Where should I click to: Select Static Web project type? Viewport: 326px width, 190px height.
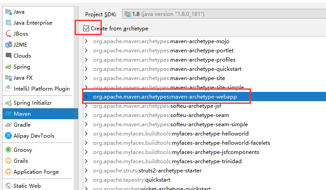(x=27, y=186)
